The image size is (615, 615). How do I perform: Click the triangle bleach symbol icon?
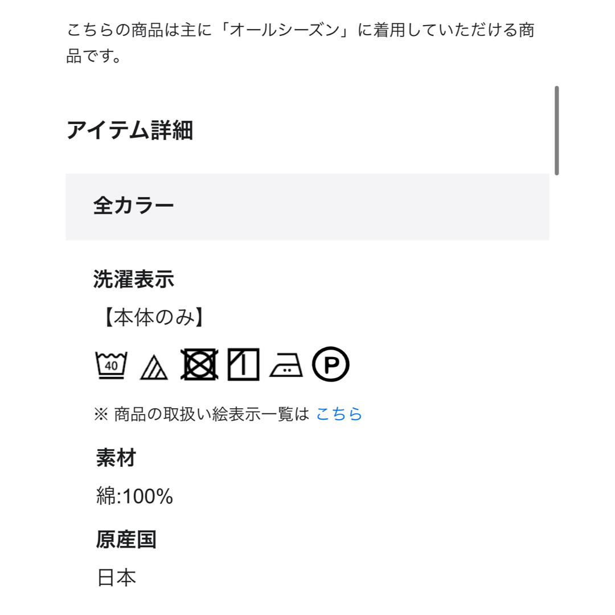154,367
